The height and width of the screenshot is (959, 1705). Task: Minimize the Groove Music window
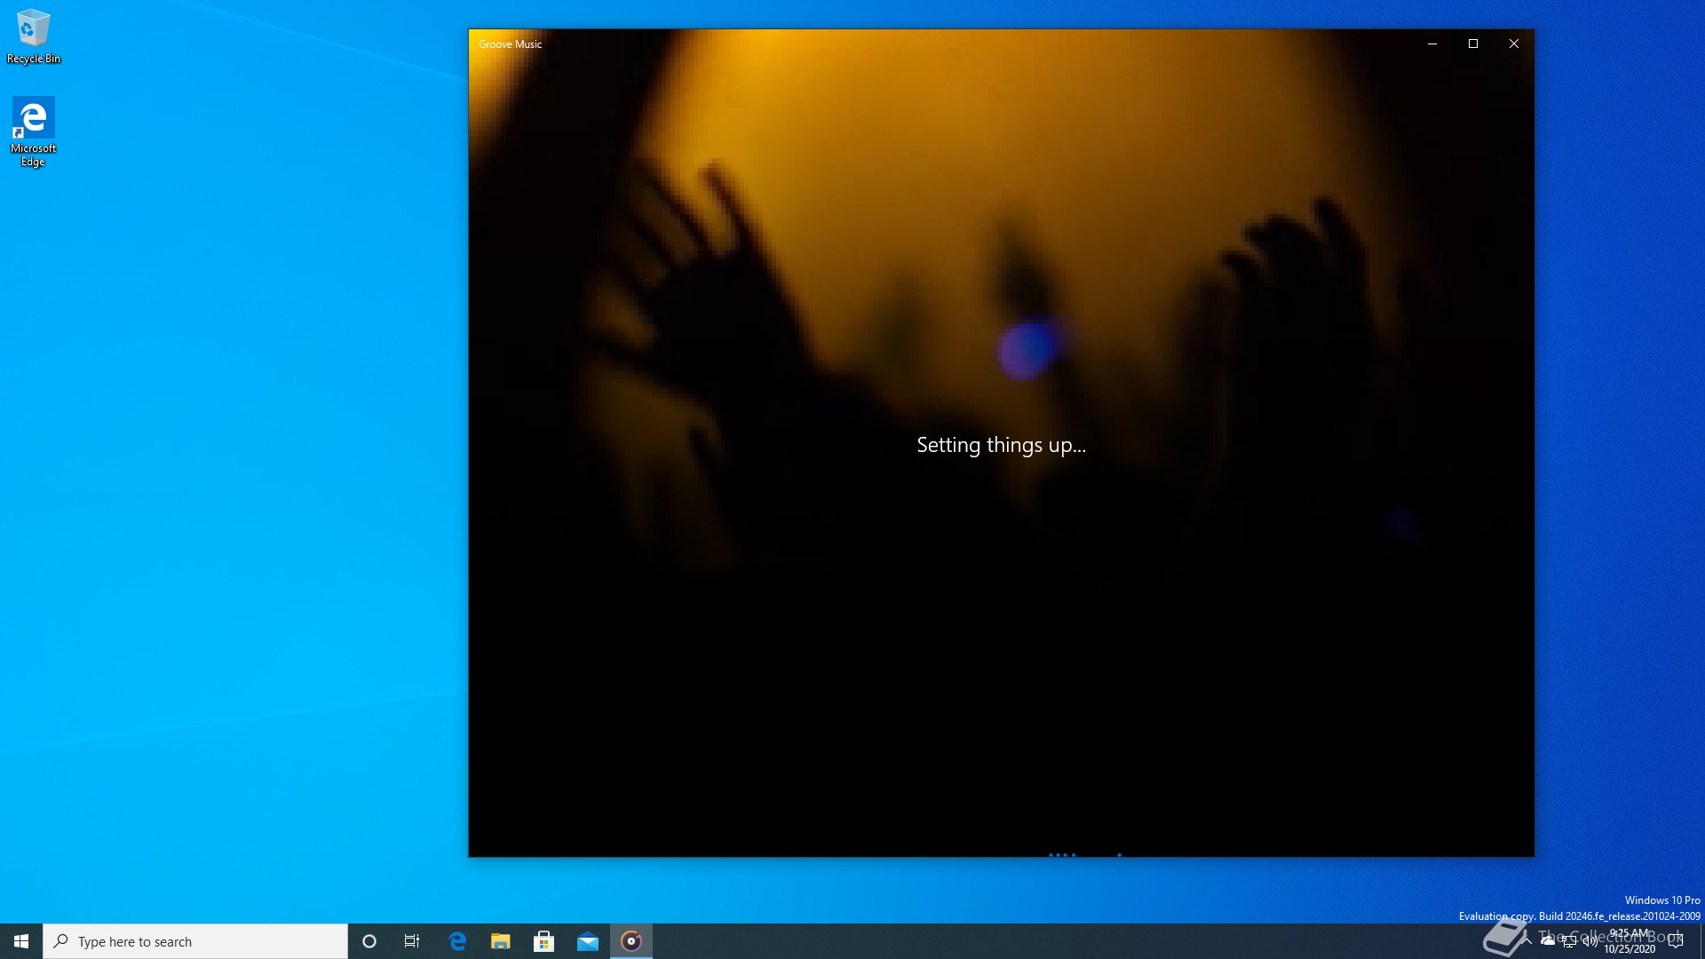click(x=1432, y=44)
